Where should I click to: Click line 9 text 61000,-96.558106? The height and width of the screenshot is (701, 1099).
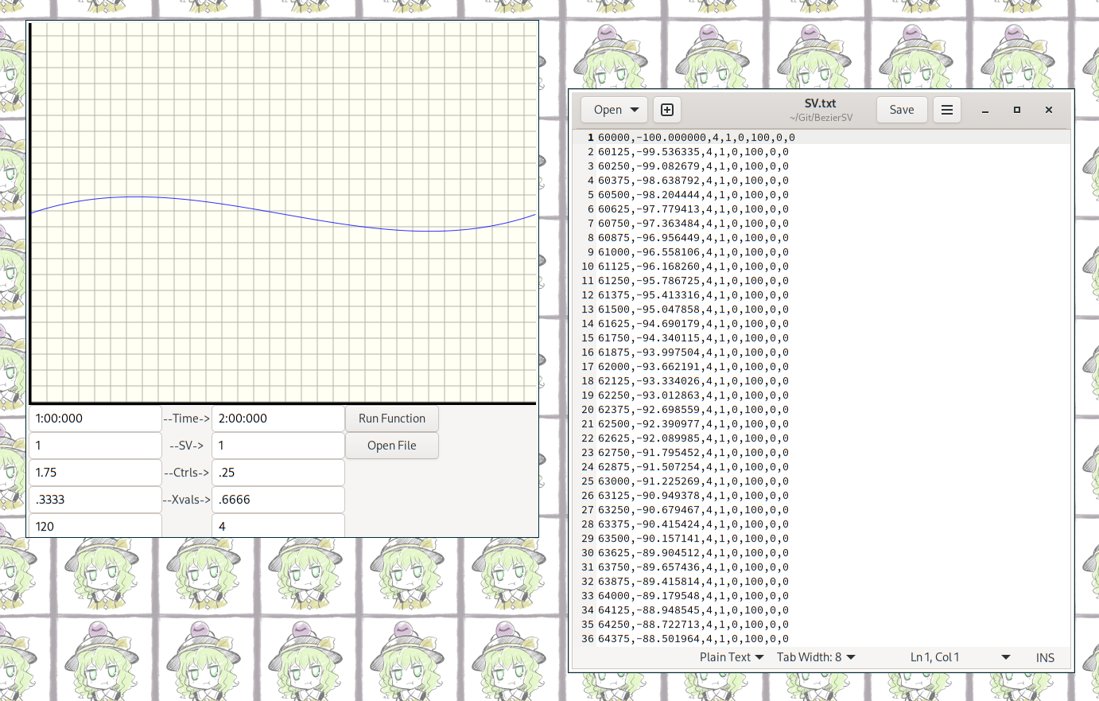[693, 252]
